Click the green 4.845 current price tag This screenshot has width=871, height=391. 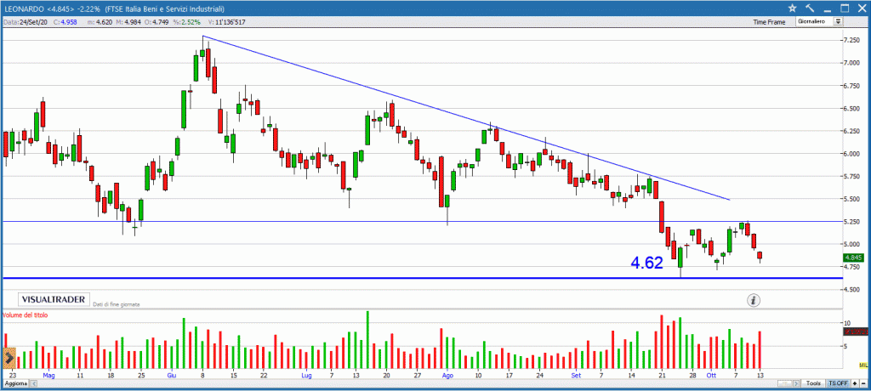tap(852, 258)
